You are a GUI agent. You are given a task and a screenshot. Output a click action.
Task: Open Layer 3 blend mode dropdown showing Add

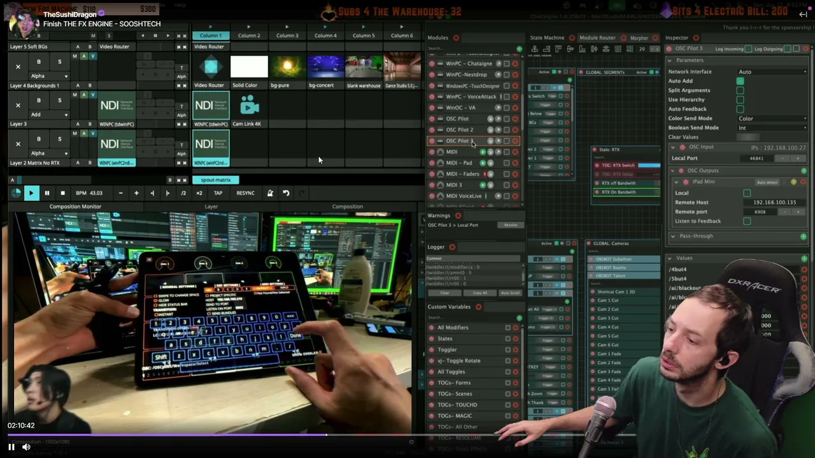(49, 114)
